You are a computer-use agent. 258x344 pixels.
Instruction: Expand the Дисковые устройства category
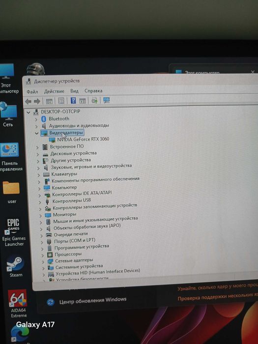coord(38,154)
